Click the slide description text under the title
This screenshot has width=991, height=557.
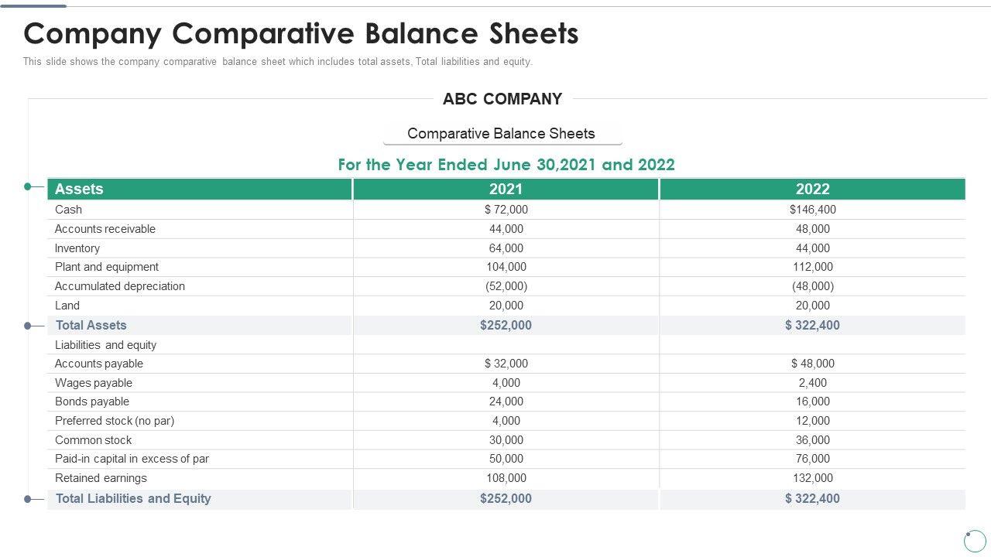[277, 62]
